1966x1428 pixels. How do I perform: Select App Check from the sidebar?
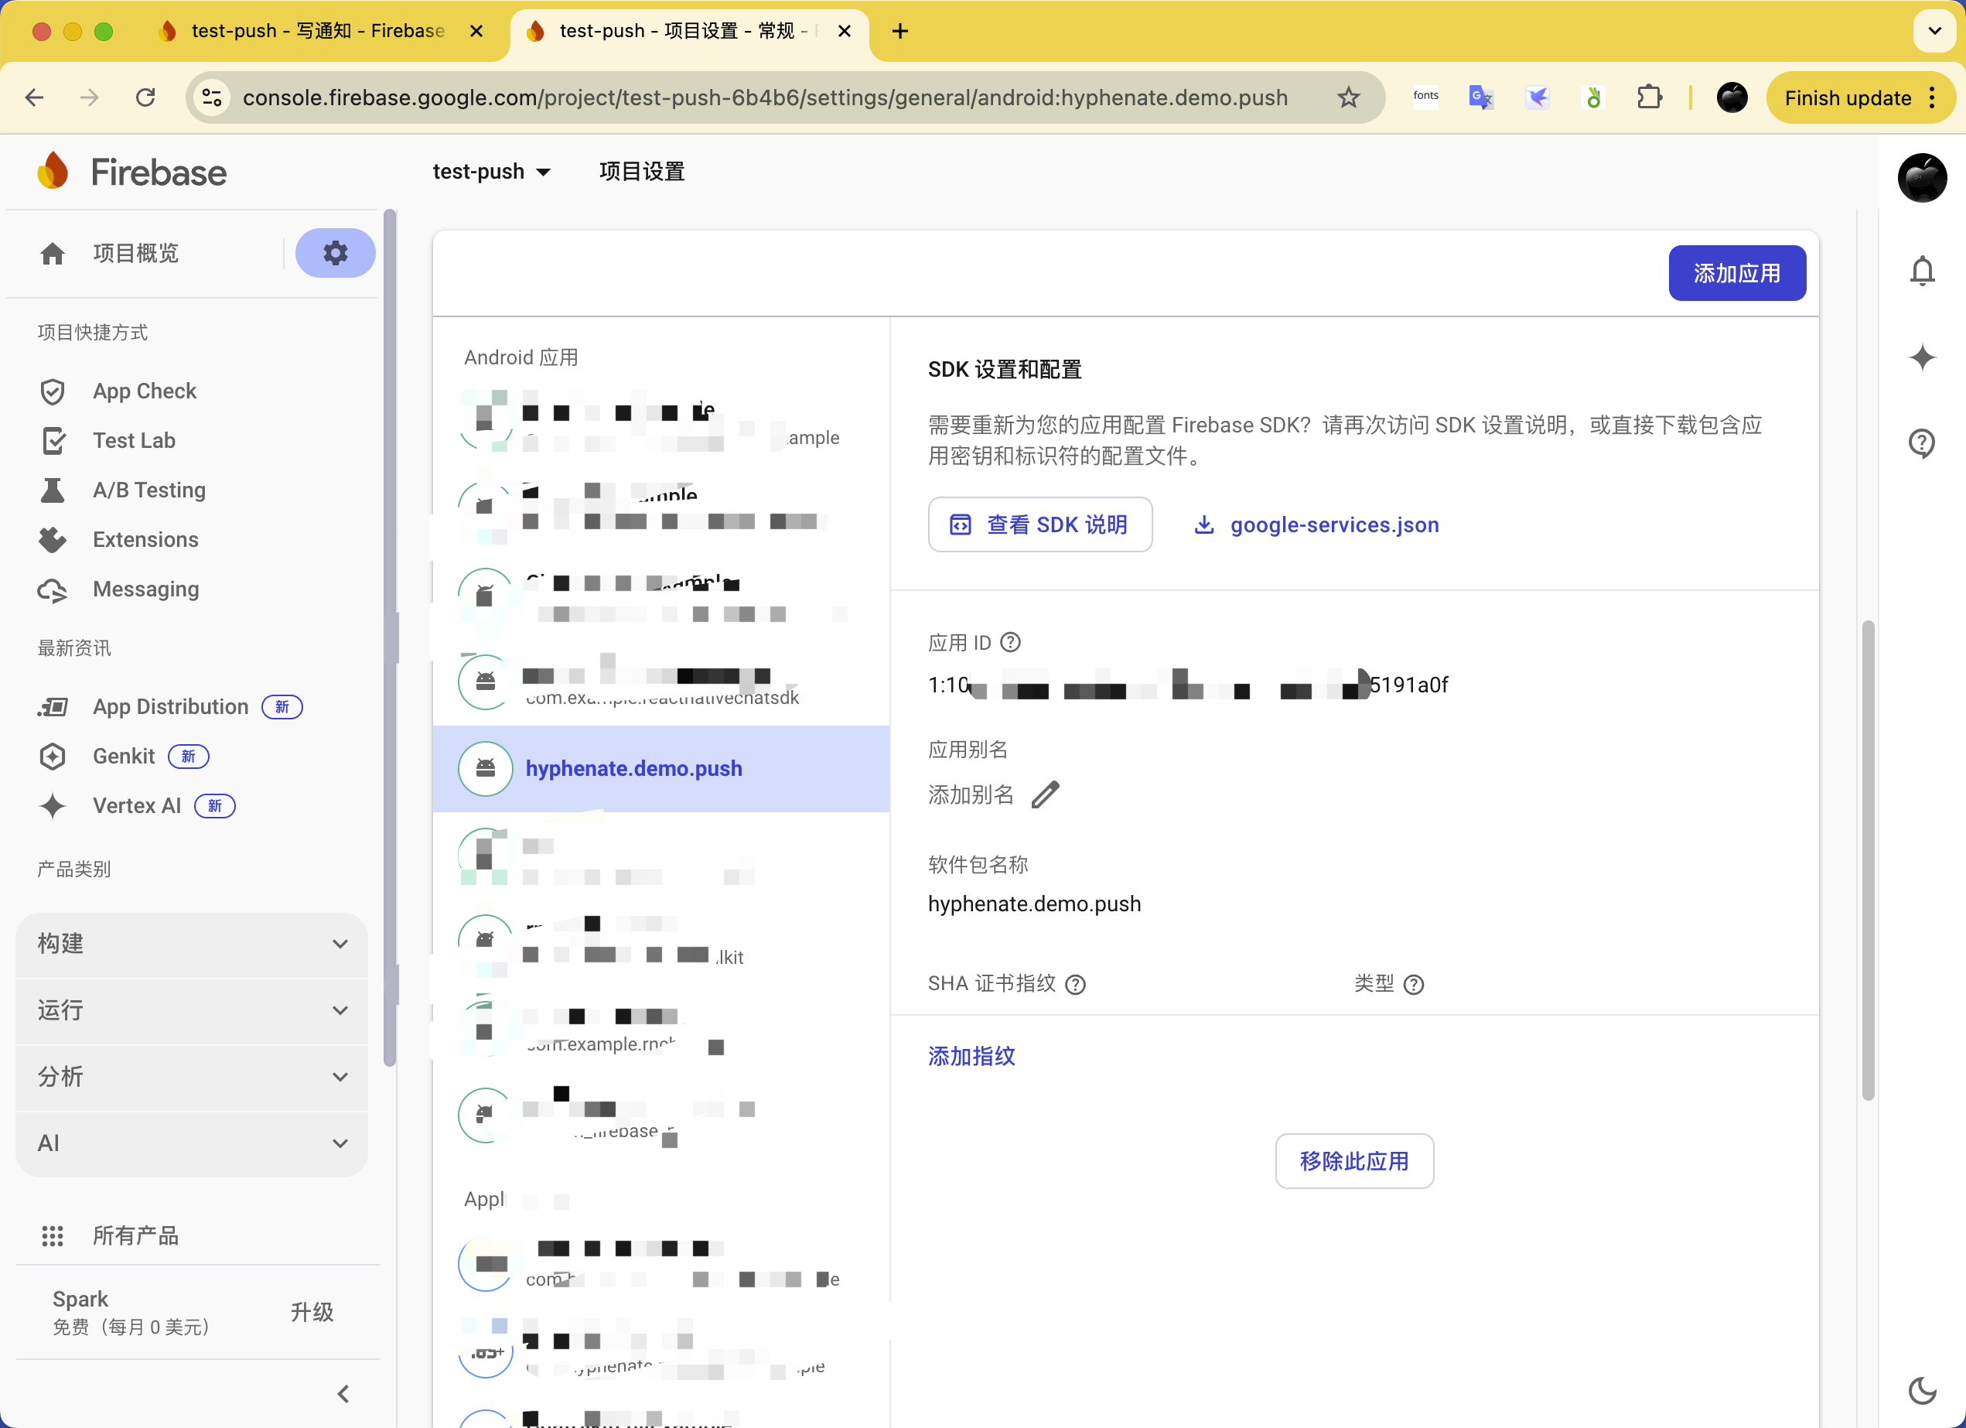[x=144, y=391]
